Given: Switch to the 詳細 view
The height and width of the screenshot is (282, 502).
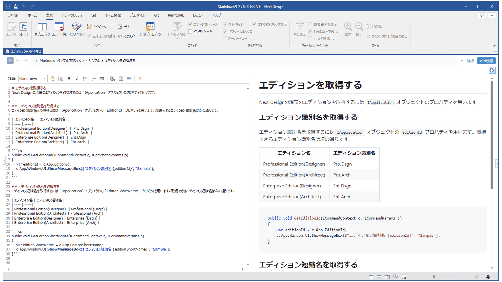Looking at the screenshot, I should click(x=470, y=61).
